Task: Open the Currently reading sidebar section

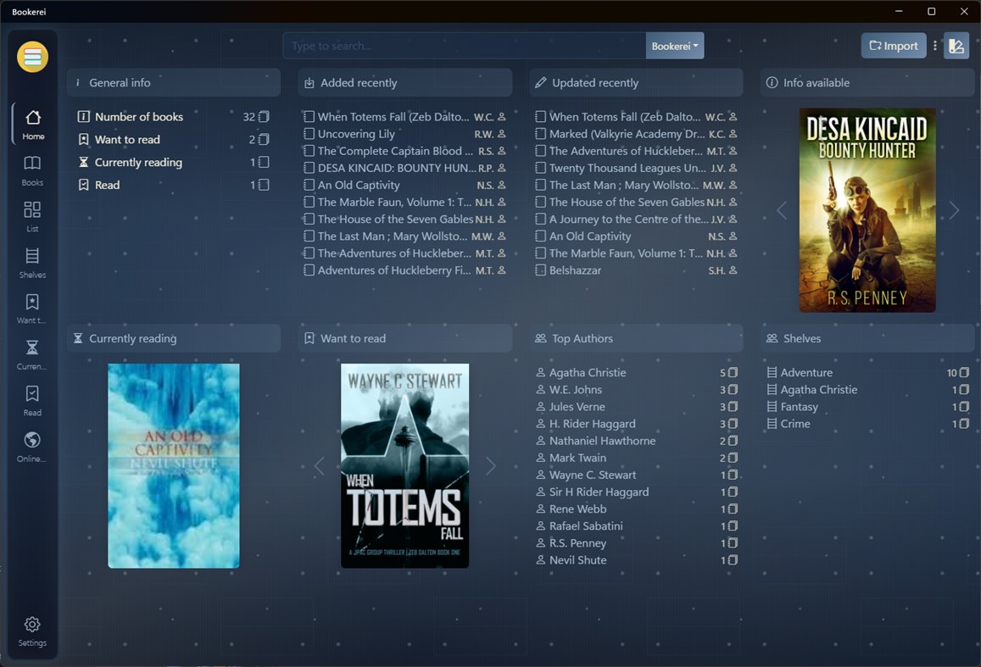Action: (x=31, y=354)
